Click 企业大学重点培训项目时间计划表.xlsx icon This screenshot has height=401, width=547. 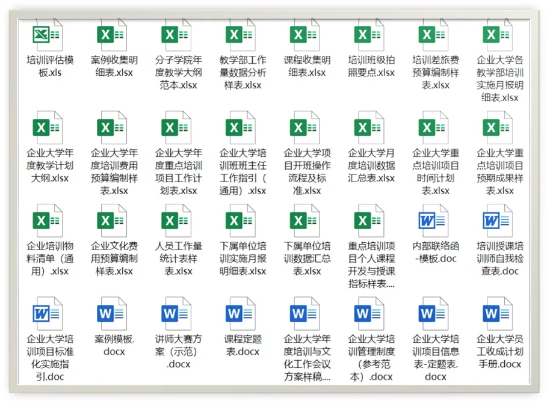coord(433,127)
